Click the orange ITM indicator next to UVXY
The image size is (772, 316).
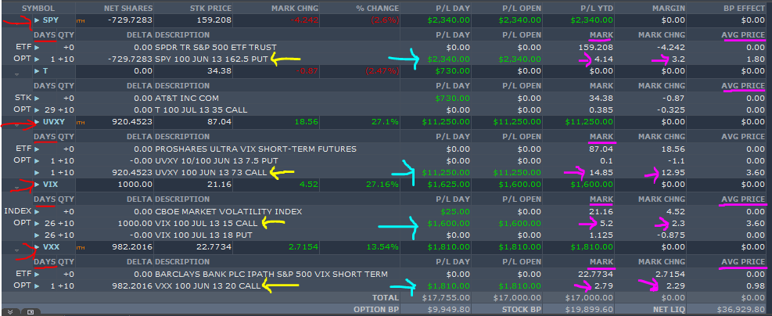tap(81, 122)
